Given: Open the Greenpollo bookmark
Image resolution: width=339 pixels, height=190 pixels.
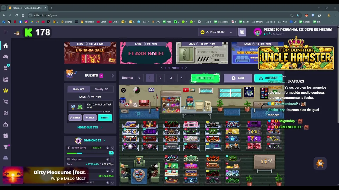Looking at the screenshot, I should coord(221,22).
